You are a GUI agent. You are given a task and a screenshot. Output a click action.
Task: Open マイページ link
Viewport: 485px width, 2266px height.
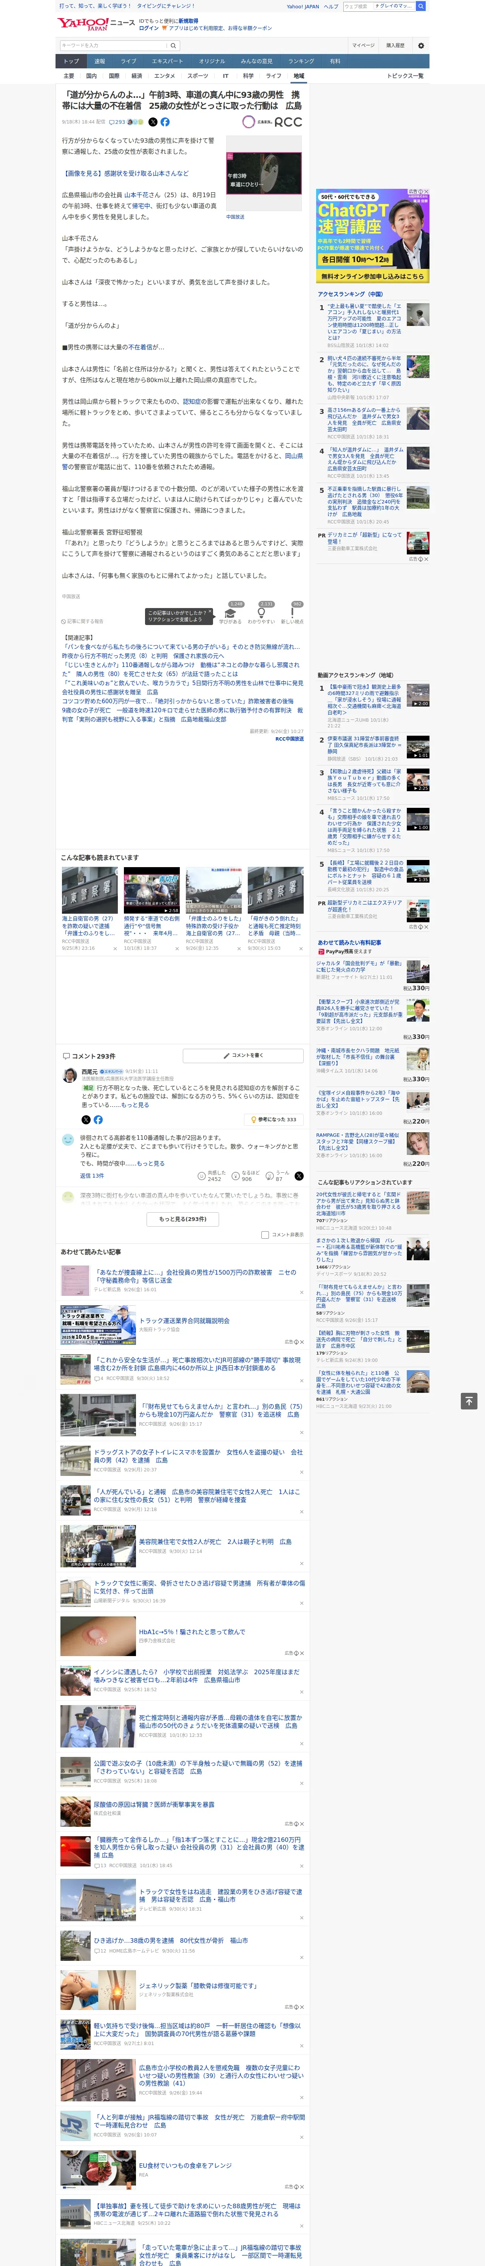point(363,45)
